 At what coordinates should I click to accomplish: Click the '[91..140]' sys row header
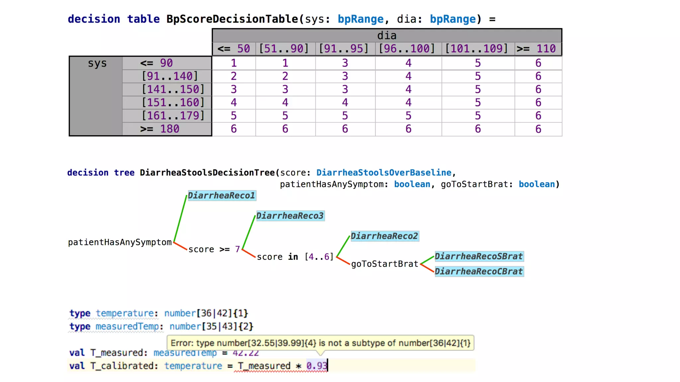167,76
